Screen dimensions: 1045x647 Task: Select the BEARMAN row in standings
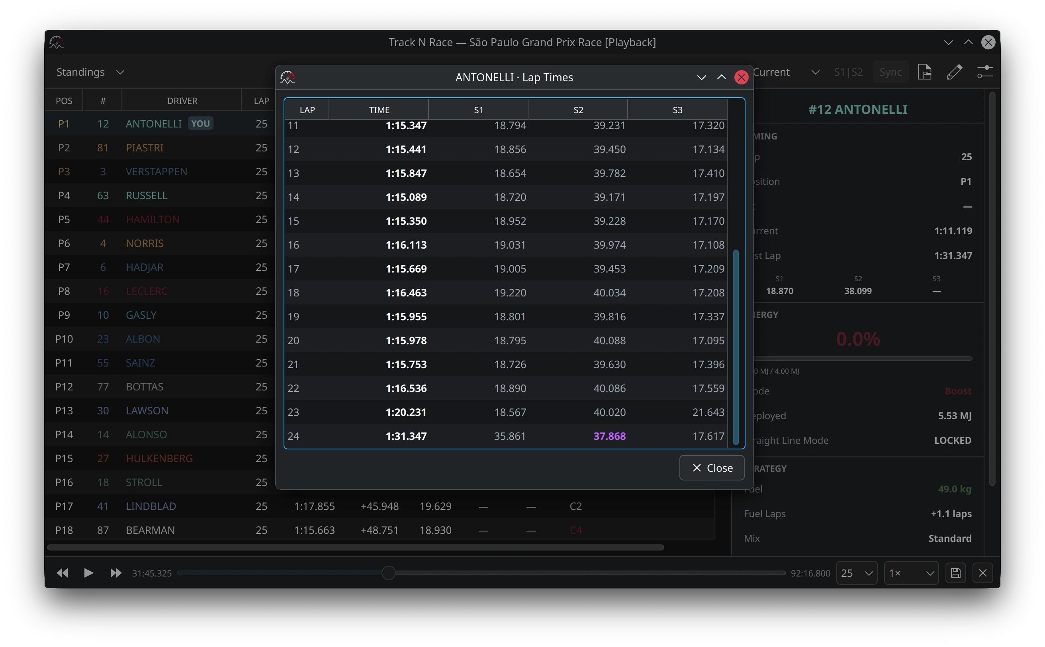(379, 530)
